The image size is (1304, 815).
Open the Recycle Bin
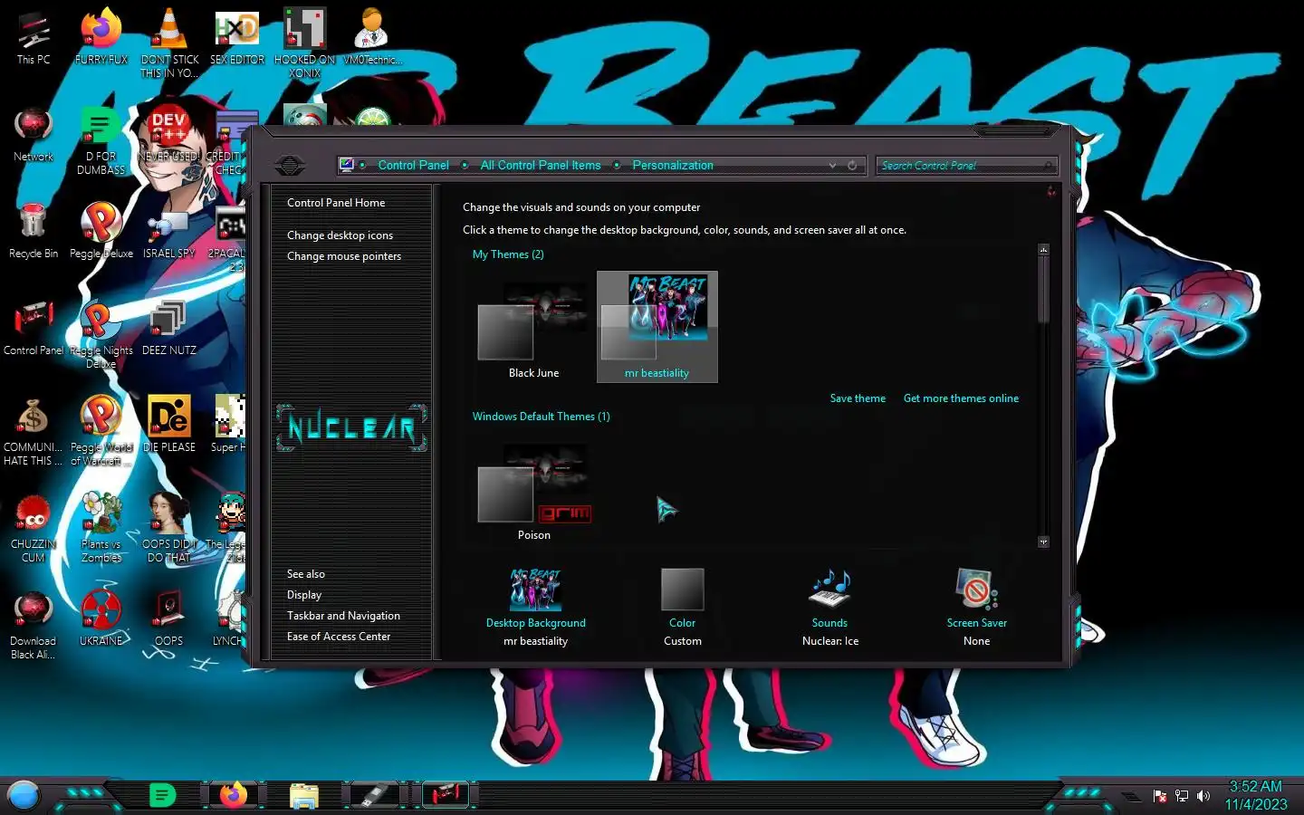[x=34, y=232]
